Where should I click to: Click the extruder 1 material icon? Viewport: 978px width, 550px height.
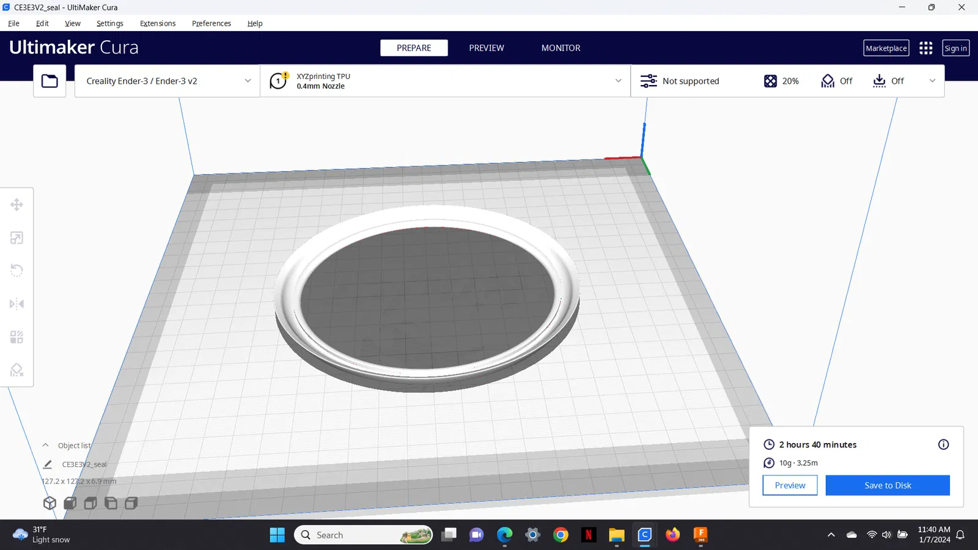click(x=279, y=80)
